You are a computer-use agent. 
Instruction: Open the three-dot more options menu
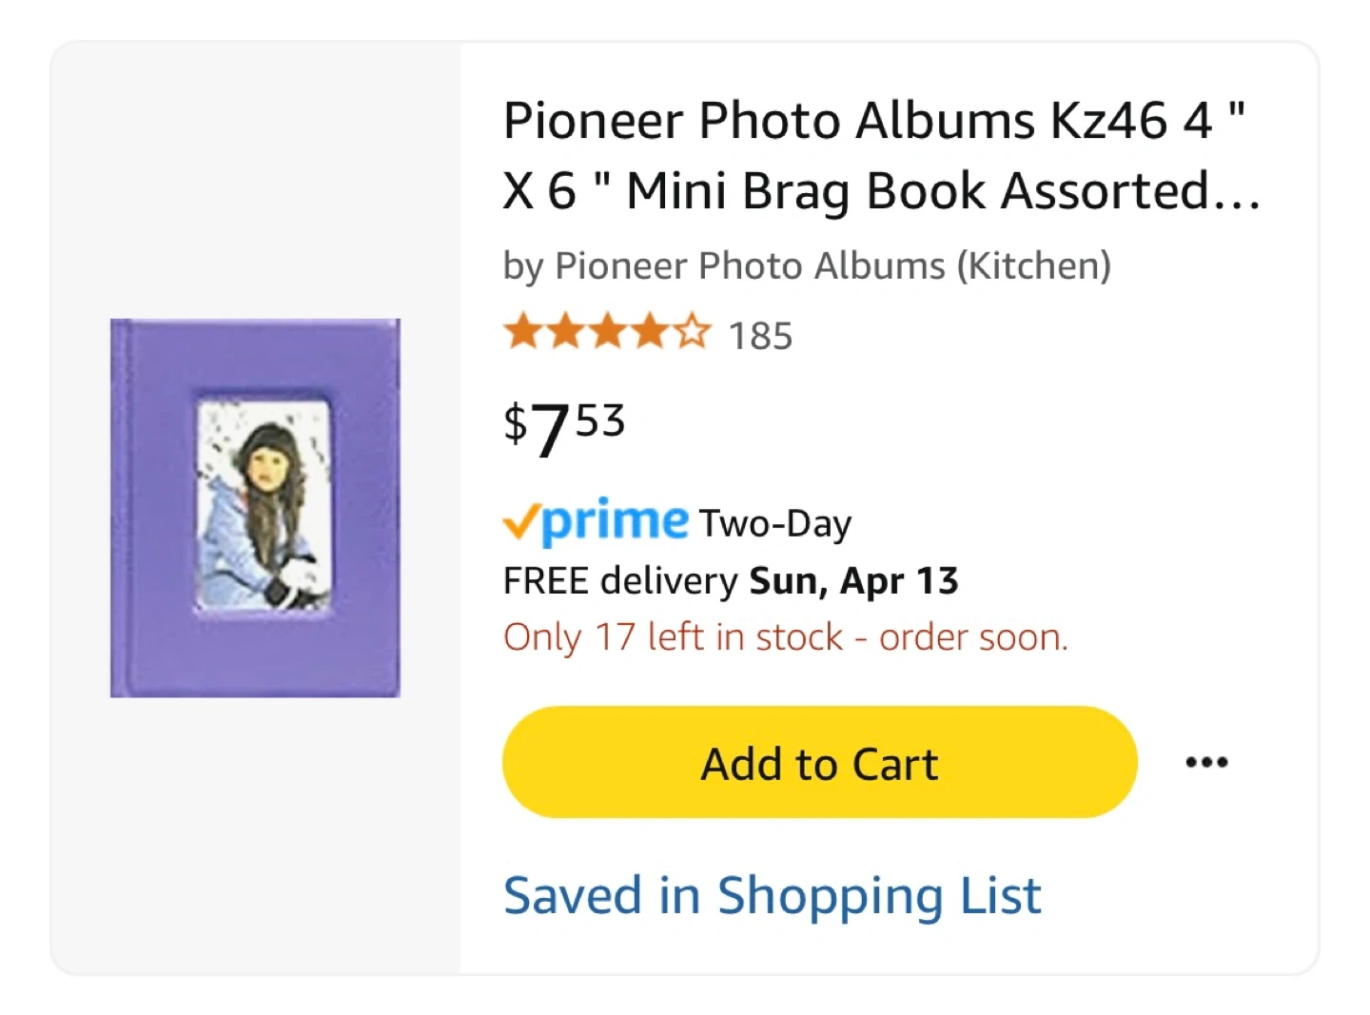(1206, 762)
